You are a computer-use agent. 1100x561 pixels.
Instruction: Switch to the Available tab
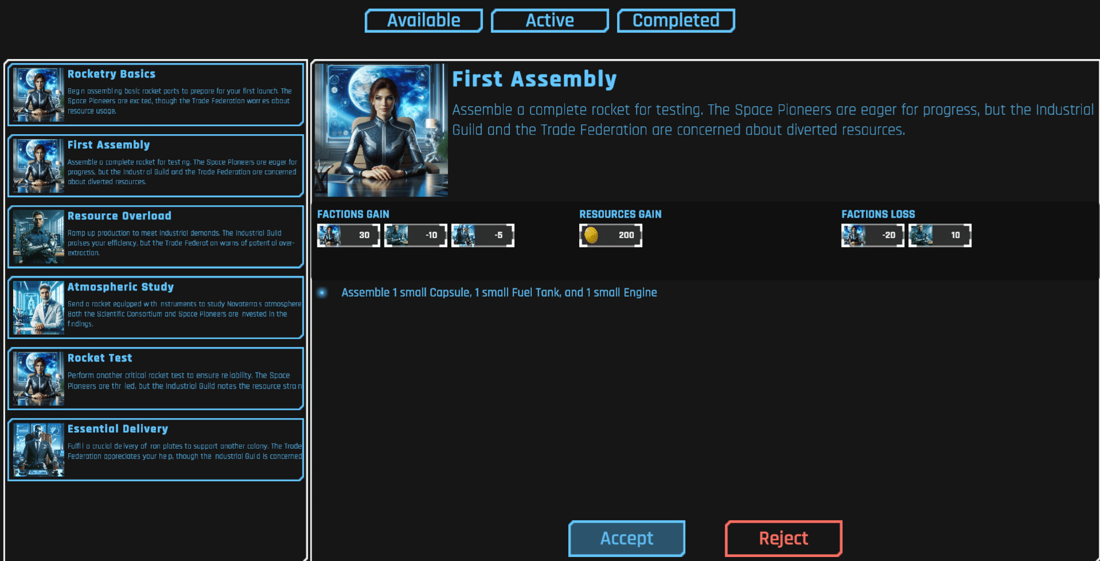pos(423,21)
